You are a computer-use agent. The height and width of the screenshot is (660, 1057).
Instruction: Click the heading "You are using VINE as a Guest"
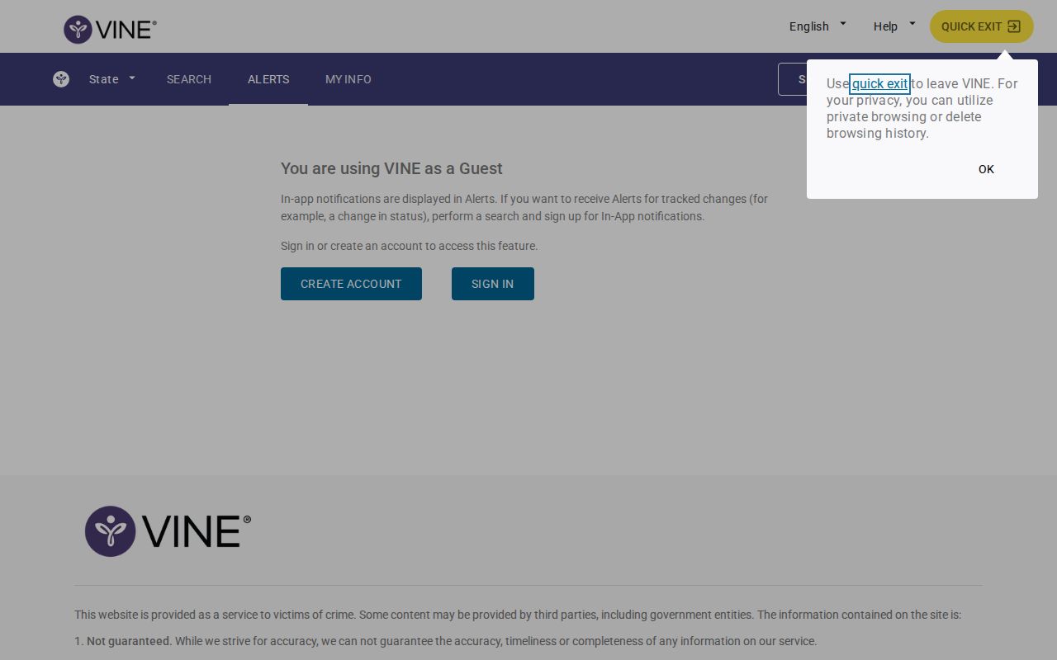pos(391,168)
